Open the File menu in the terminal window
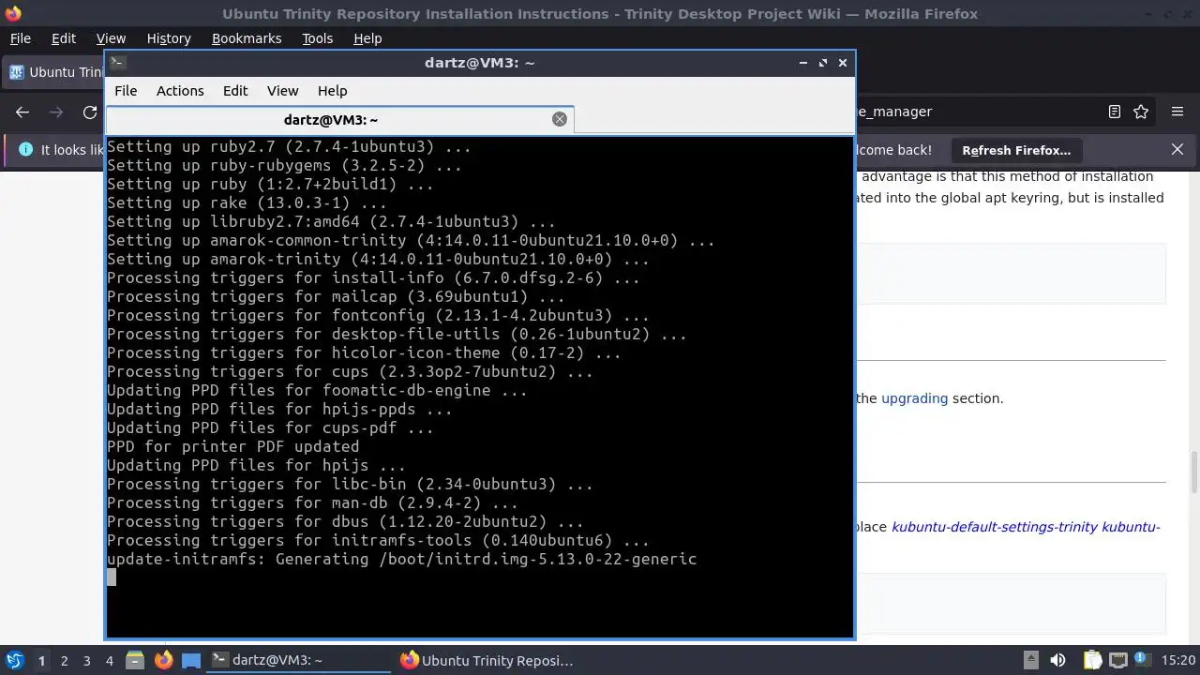This screenshot has height=675, width=1200. click(x=126, y=91)
